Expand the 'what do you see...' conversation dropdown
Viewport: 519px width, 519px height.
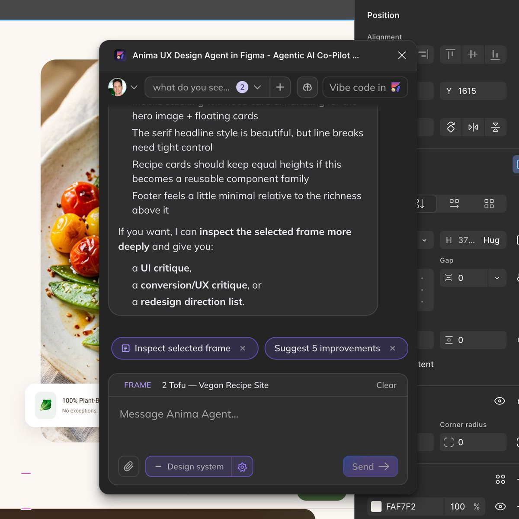(x=257, y=87)
